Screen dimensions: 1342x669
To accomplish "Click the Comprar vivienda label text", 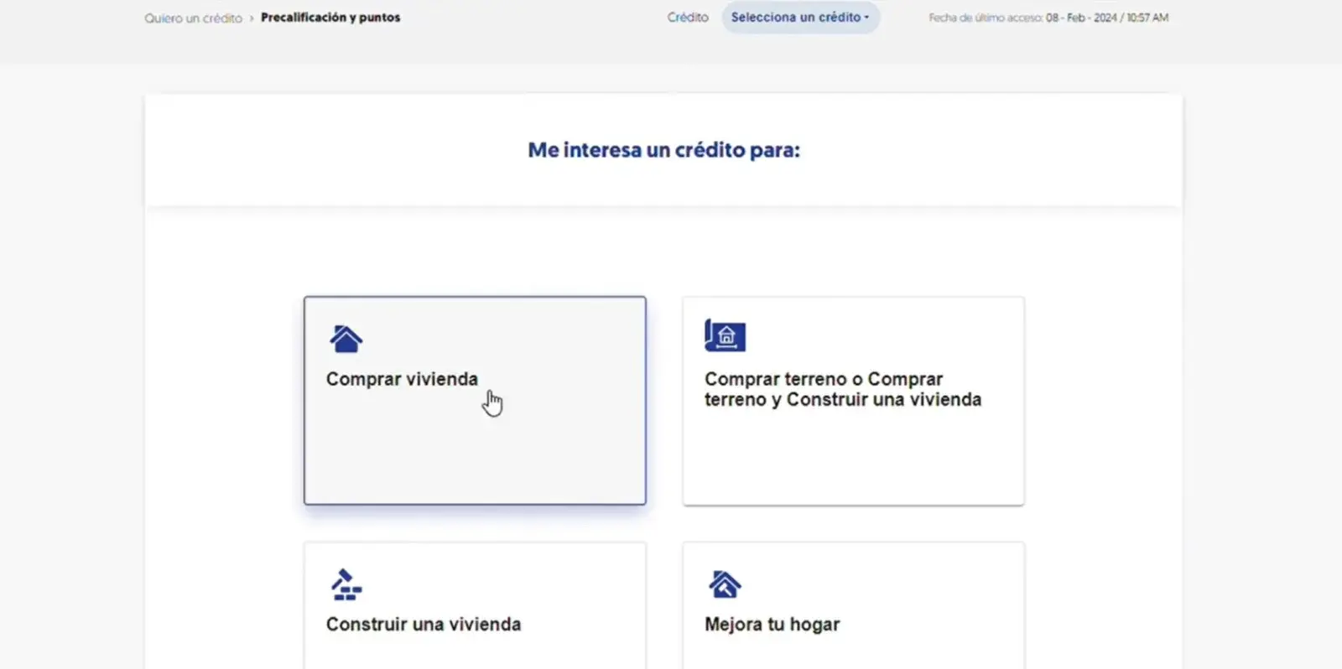I will click(402, 379).
